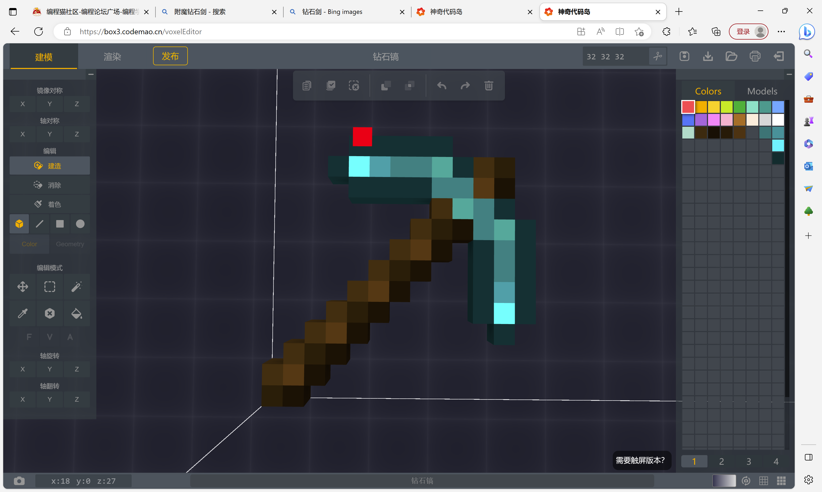
Task: Select the 消除 erase mode
Action: click(x=50, y=185)
